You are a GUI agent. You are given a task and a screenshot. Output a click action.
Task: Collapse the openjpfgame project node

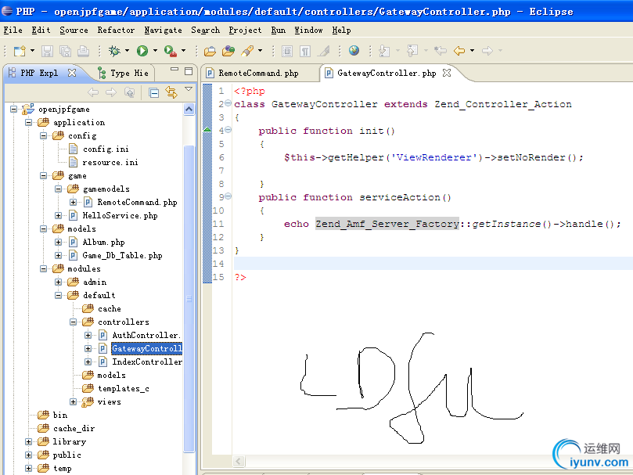click(x=14, y=109)
